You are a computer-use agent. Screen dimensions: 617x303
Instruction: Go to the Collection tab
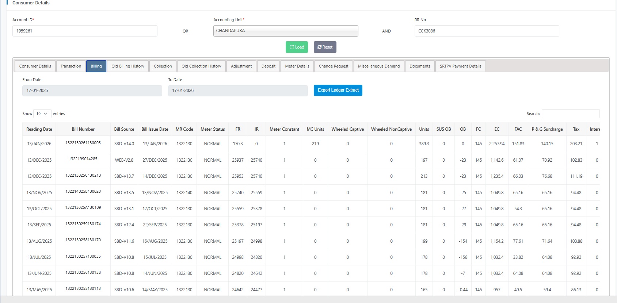coord(163,66)
